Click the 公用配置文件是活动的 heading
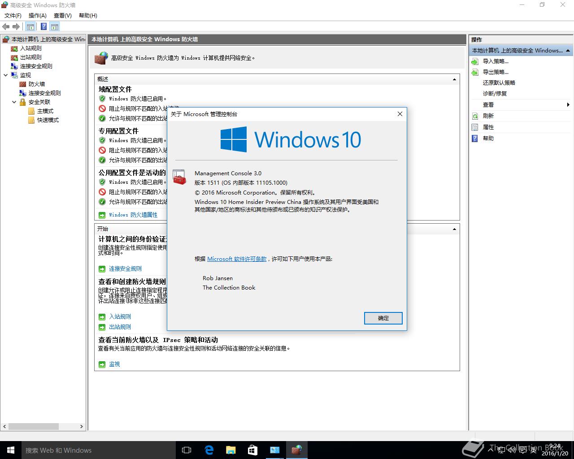Viewport: 574px width, 459px height. click(x=132, y=173)
